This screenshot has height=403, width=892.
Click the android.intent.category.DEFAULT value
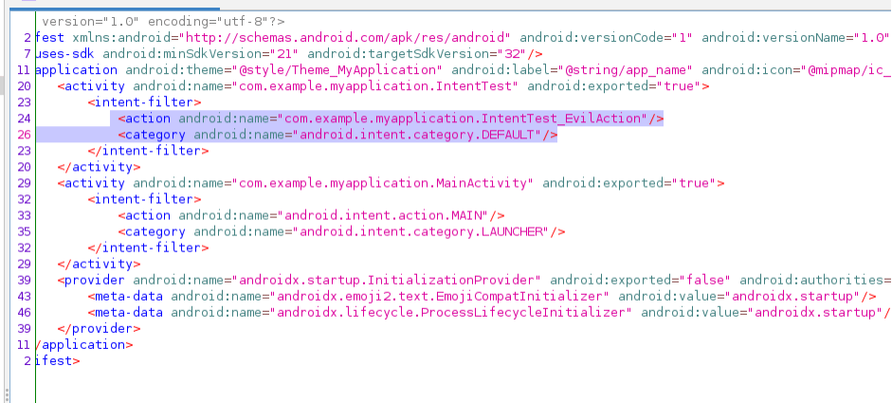tap(418, 135)
